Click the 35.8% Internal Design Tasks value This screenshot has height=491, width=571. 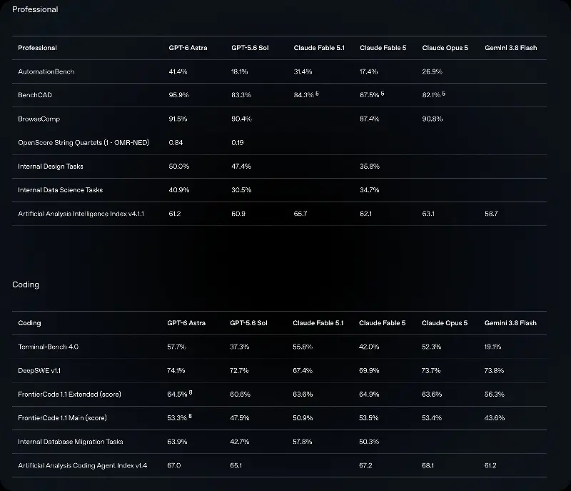(x=370, y=167)
